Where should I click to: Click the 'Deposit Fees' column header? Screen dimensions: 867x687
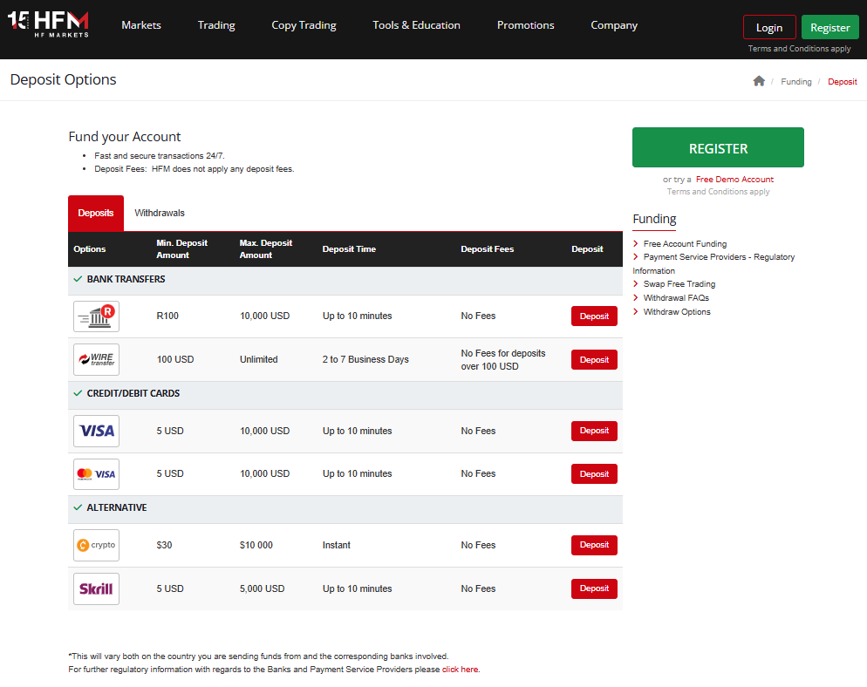[x=487, y=249]
